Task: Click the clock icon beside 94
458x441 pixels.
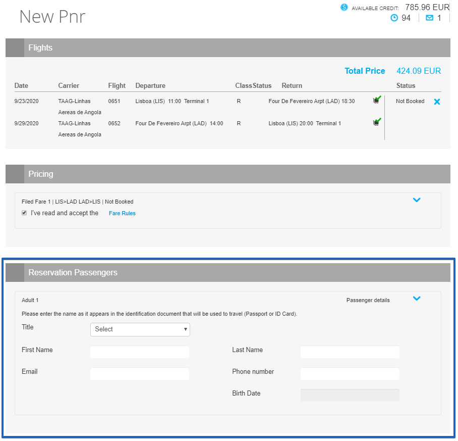Action: pyautogui.click(x=394, y=18)
